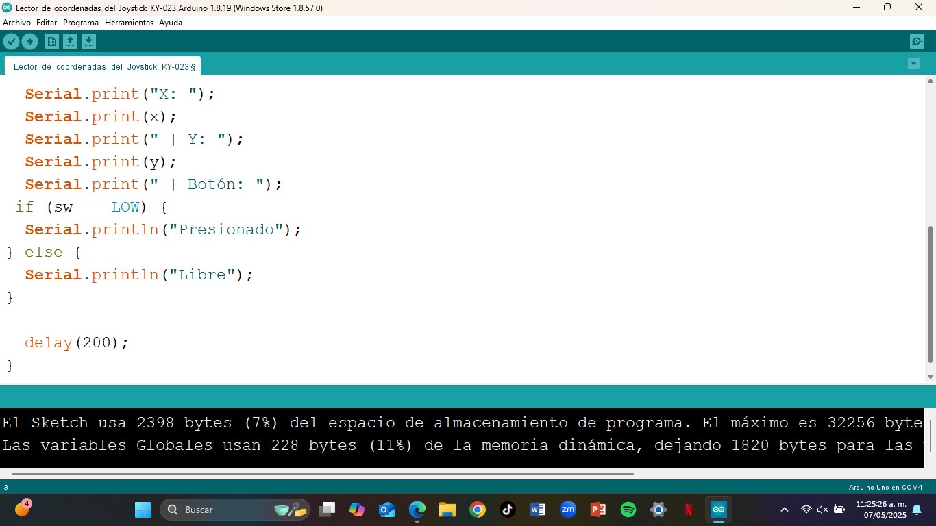Show hidden system tray icons chevron
936x526 pixels.
click(x=785, y=510)
